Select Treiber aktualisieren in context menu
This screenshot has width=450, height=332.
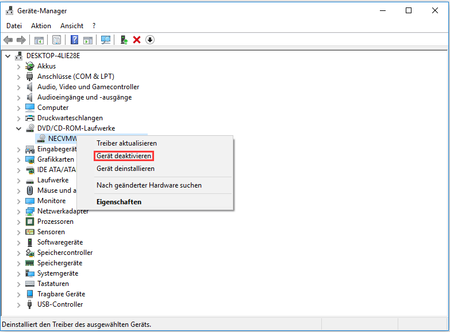pos(126,143)
